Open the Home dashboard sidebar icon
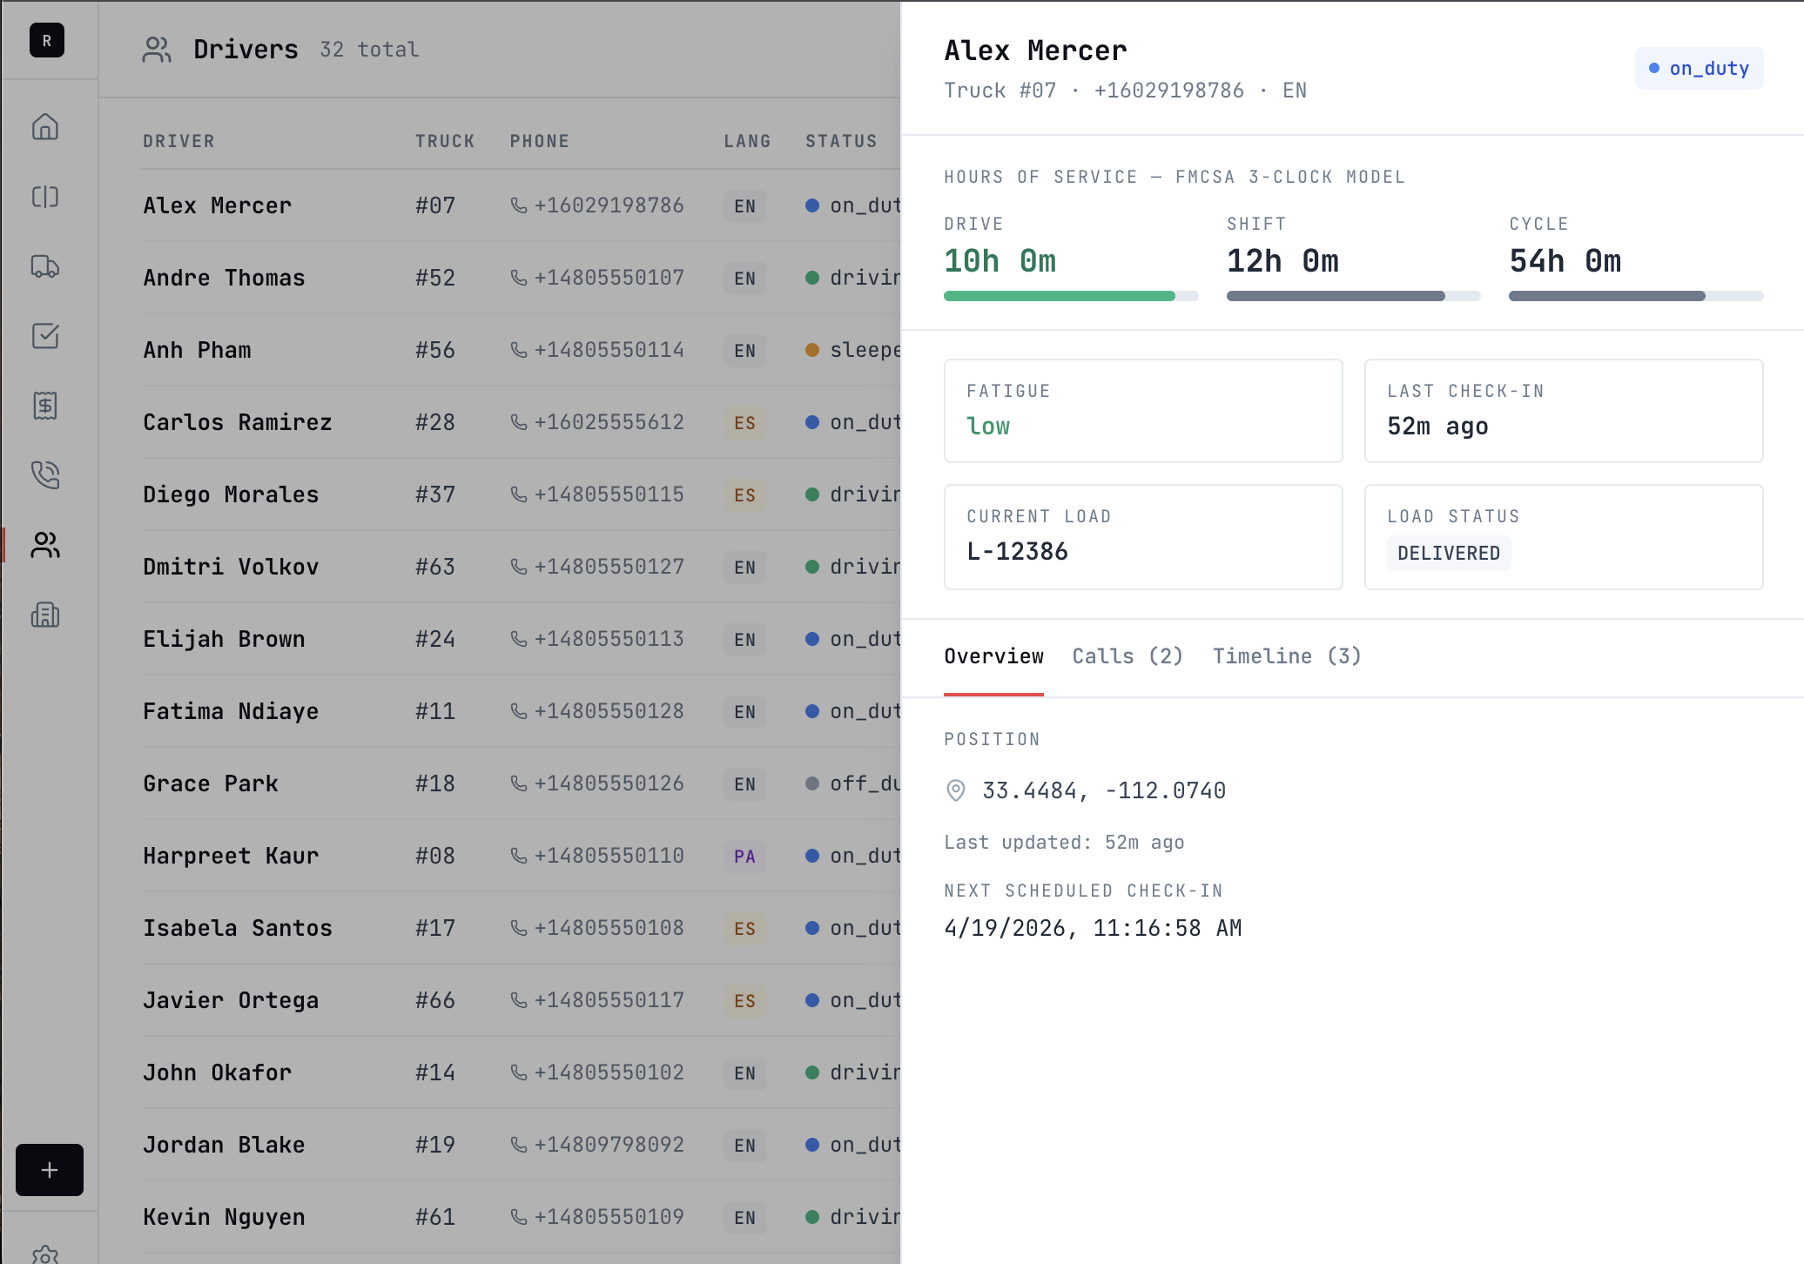 point(45,127)
